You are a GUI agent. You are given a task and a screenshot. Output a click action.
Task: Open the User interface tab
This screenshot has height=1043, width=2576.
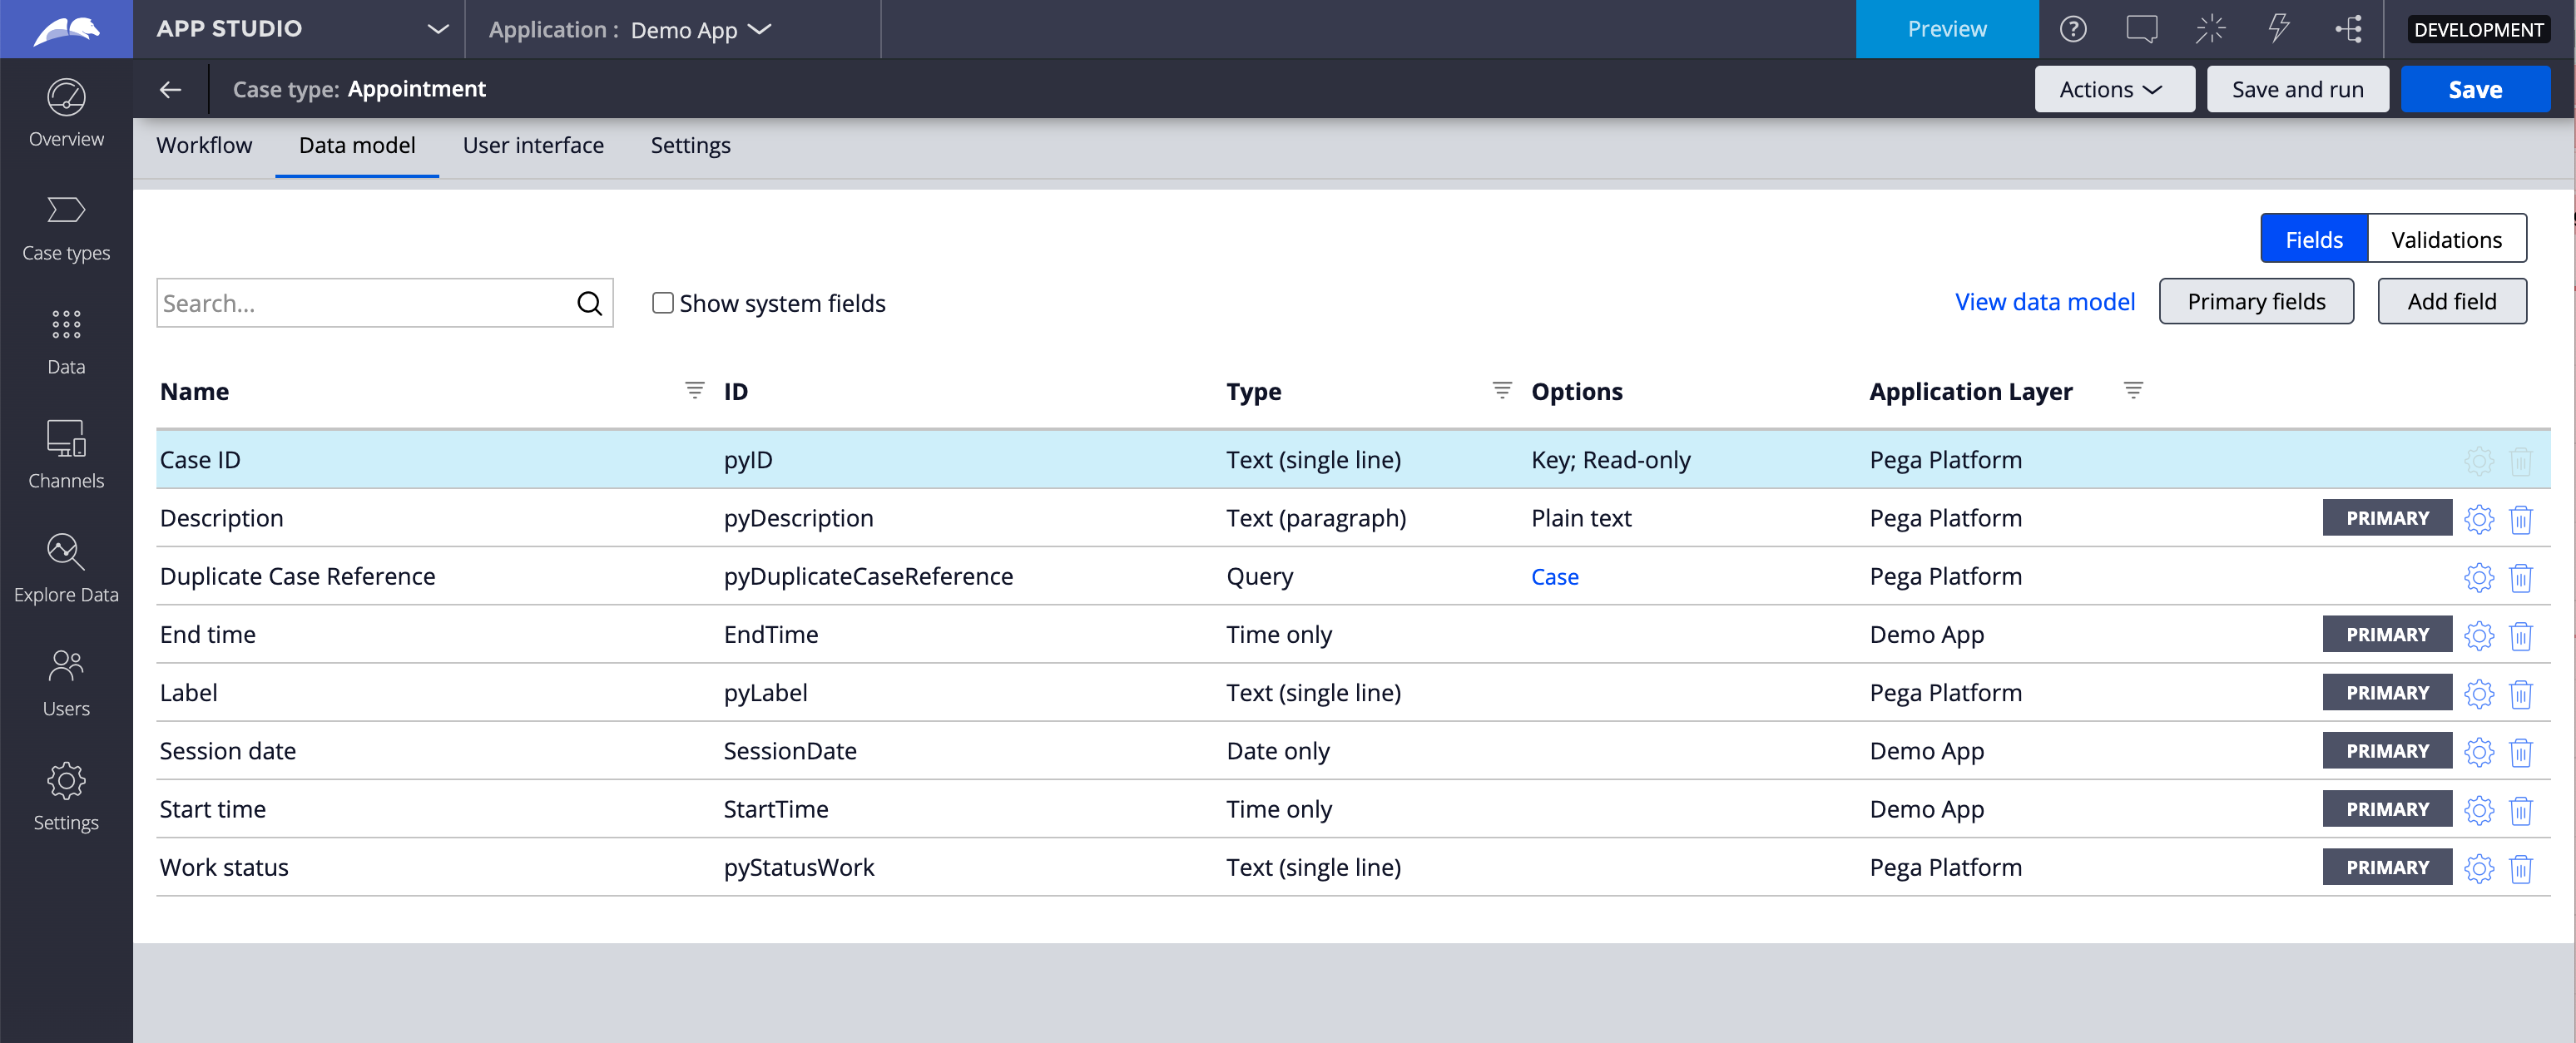(532, 145)
